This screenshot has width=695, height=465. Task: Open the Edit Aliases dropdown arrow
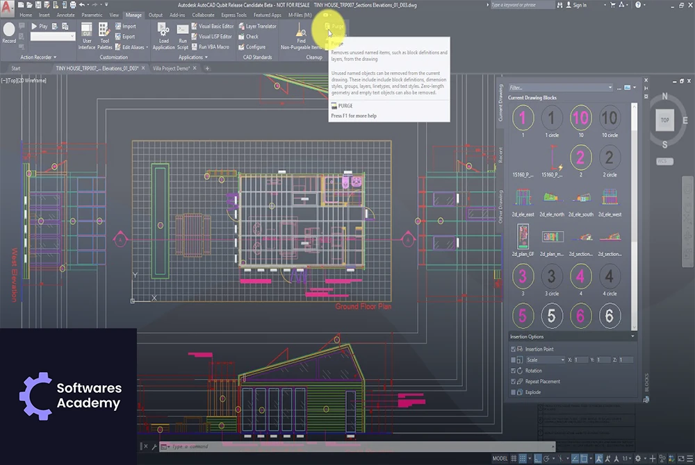[147, 47]
